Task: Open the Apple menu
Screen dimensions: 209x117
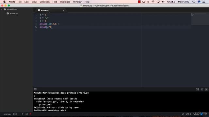Action: pyautogui.click(x=4, y=2)
